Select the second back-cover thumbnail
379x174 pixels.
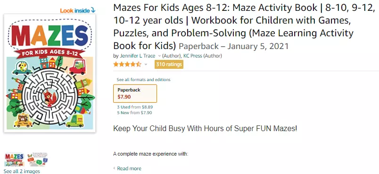37,159
